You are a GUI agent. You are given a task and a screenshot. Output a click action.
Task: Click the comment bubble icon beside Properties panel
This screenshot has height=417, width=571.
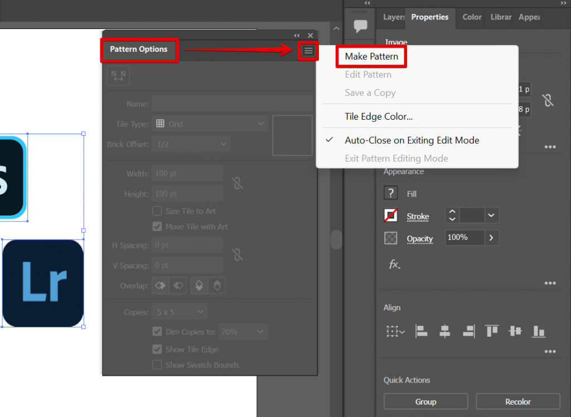(x=360, y=24)
